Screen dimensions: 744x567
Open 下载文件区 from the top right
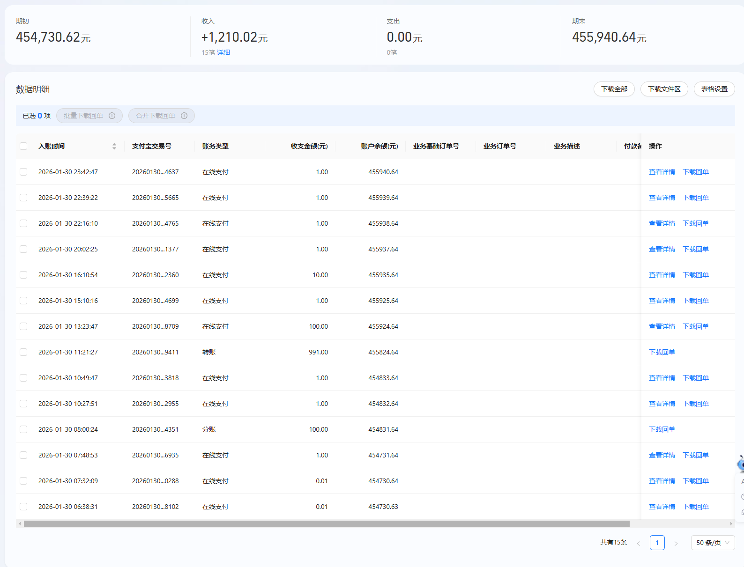tap(664, 89)
